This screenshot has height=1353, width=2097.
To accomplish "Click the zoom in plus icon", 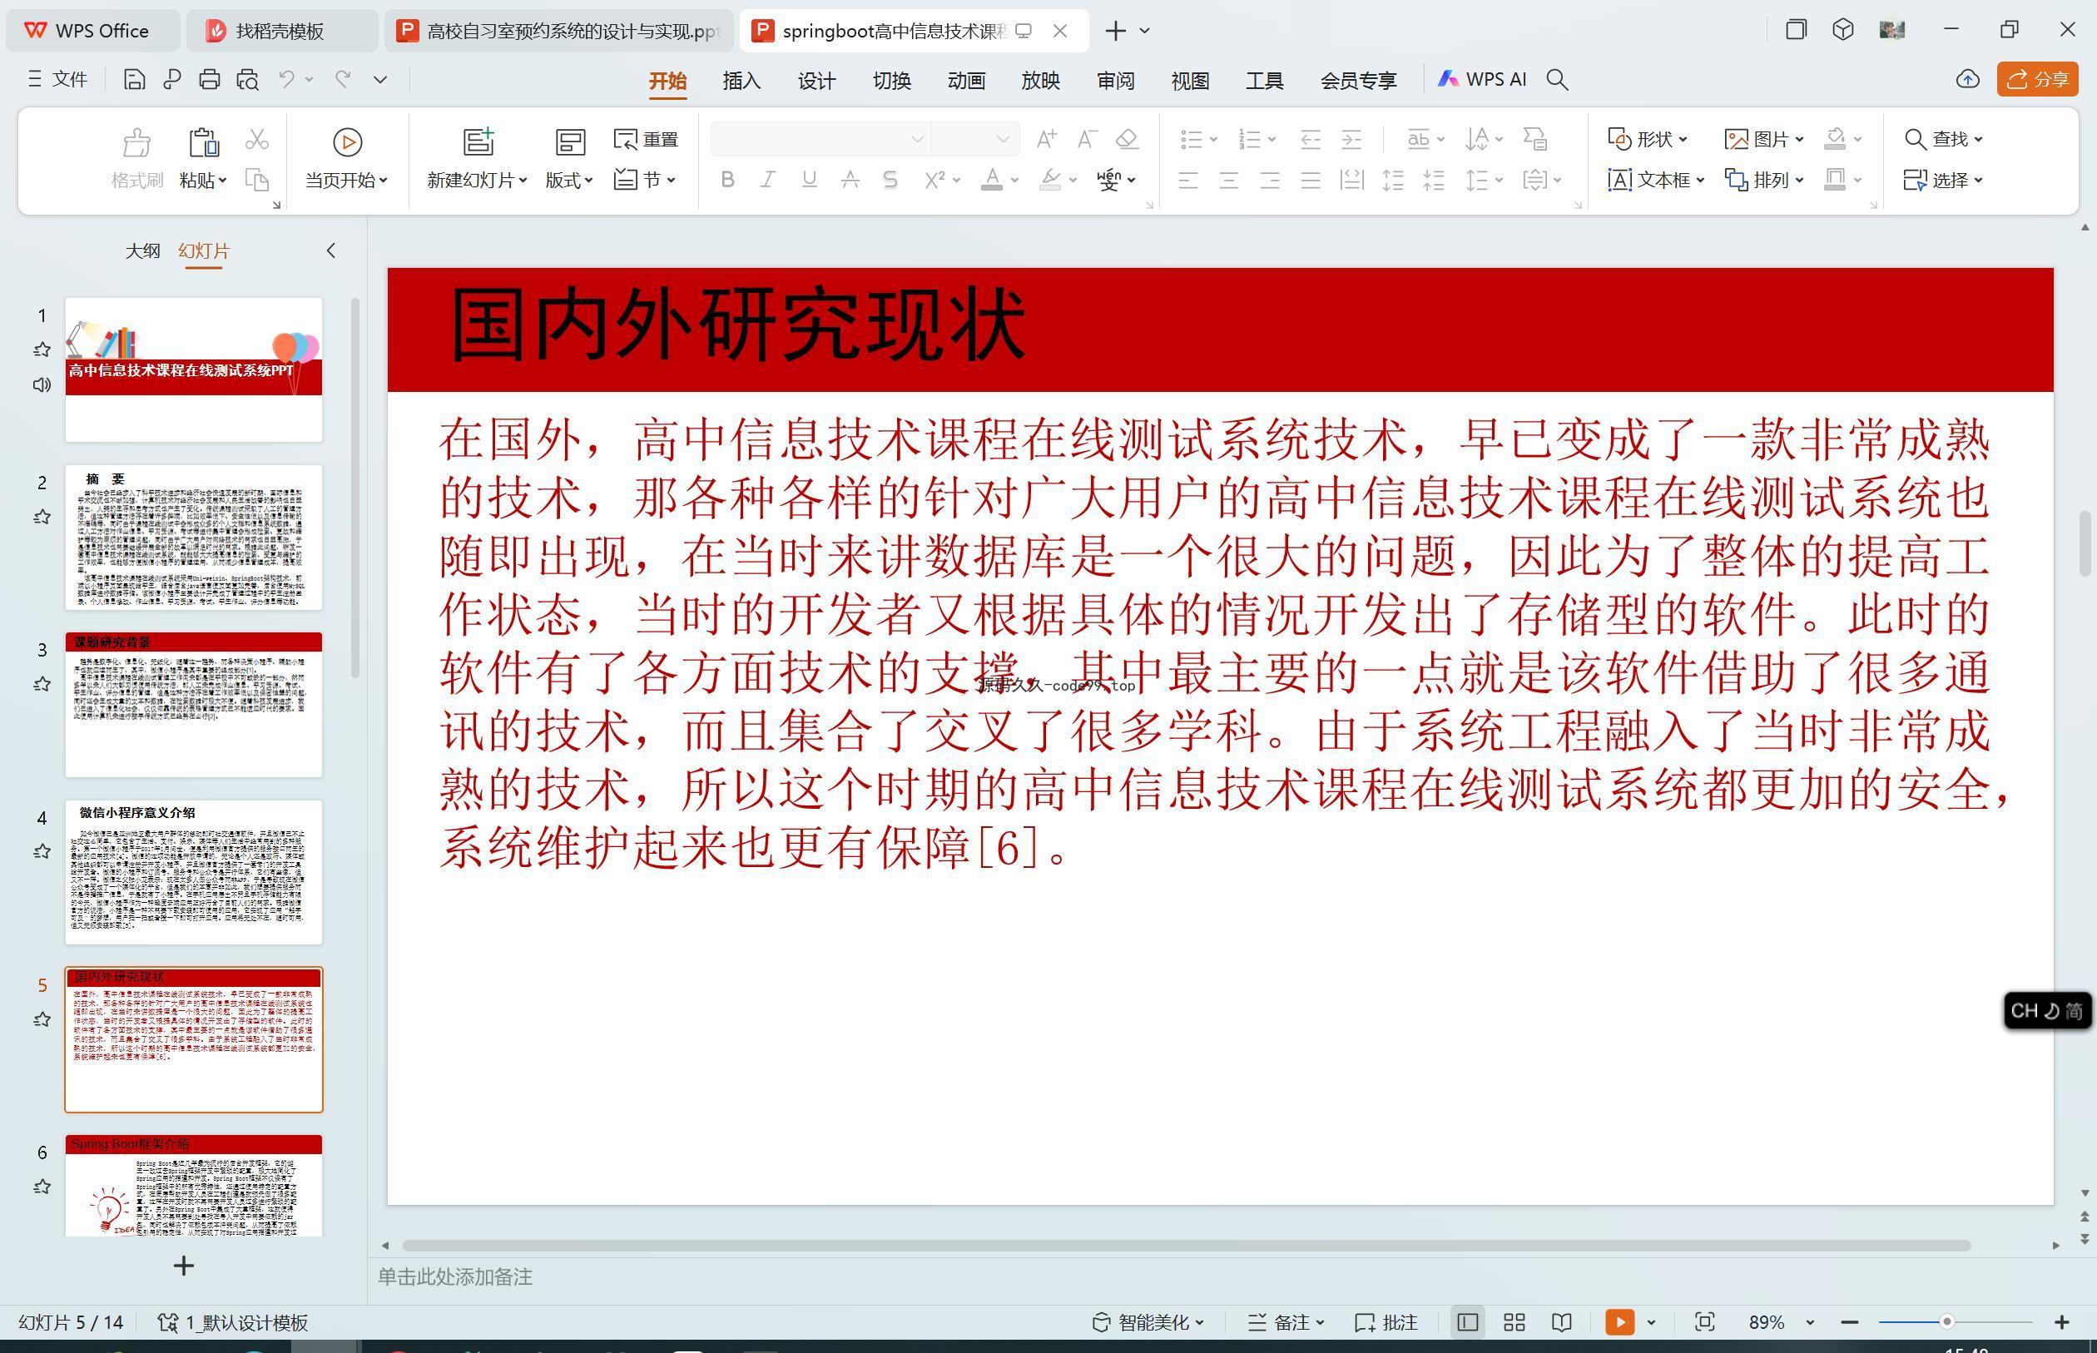I will [x=2062, y=1322].
